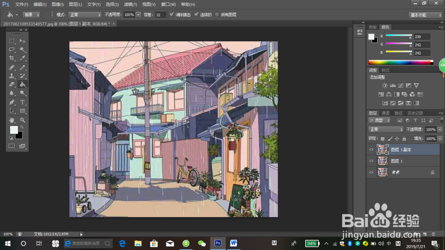Select the Rectangular Marquee tool
Image resolution: width=445 pixels, height=250 pixels.
(x=12, y=41)
